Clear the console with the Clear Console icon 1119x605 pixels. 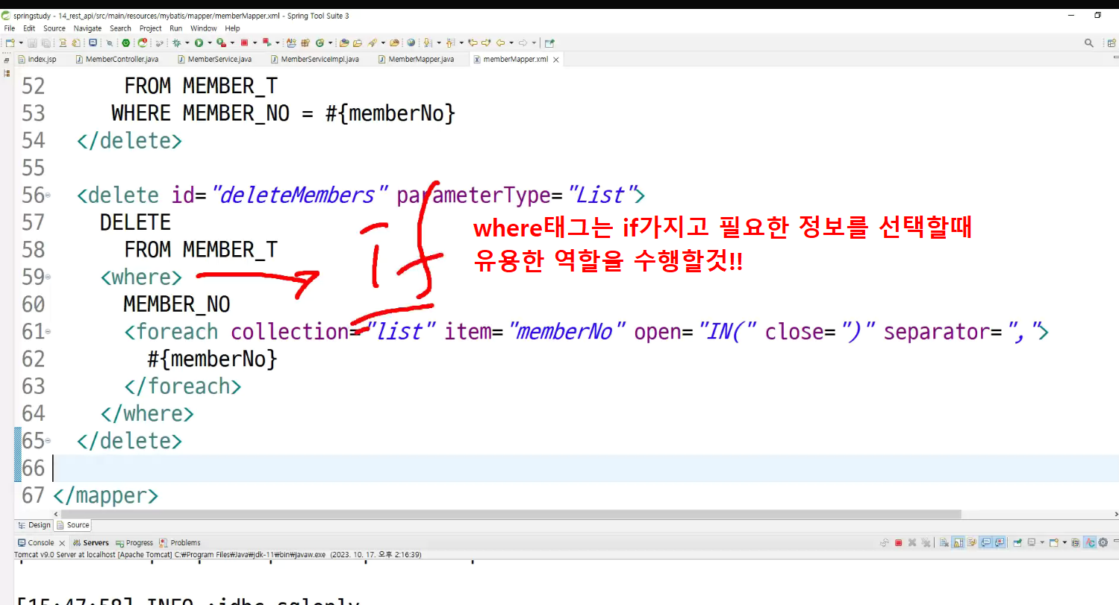944,543
